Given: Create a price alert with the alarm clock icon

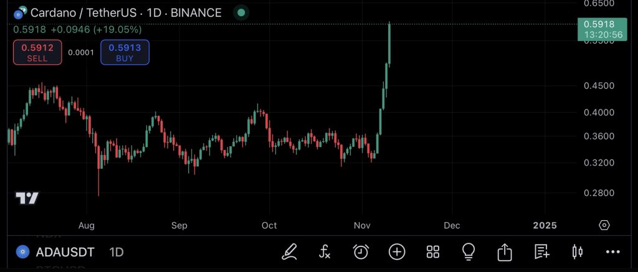Looking at the screenshot, I should (361, 251).
